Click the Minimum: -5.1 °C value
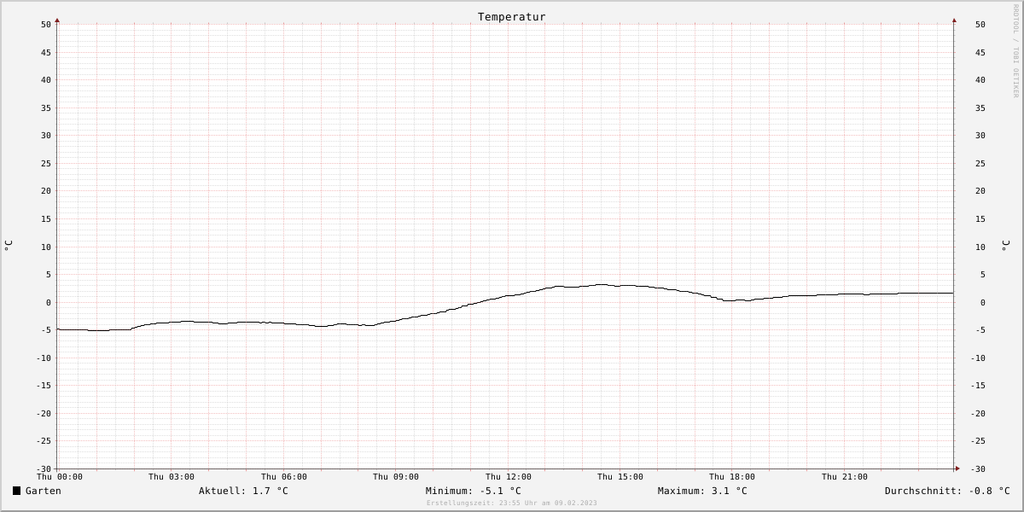This screenshot has height=512, width=1024. 473,491
